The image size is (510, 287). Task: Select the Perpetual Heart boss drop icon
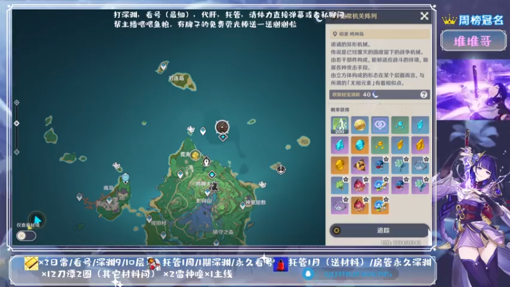pyautogui.click(x=360, y=165)
